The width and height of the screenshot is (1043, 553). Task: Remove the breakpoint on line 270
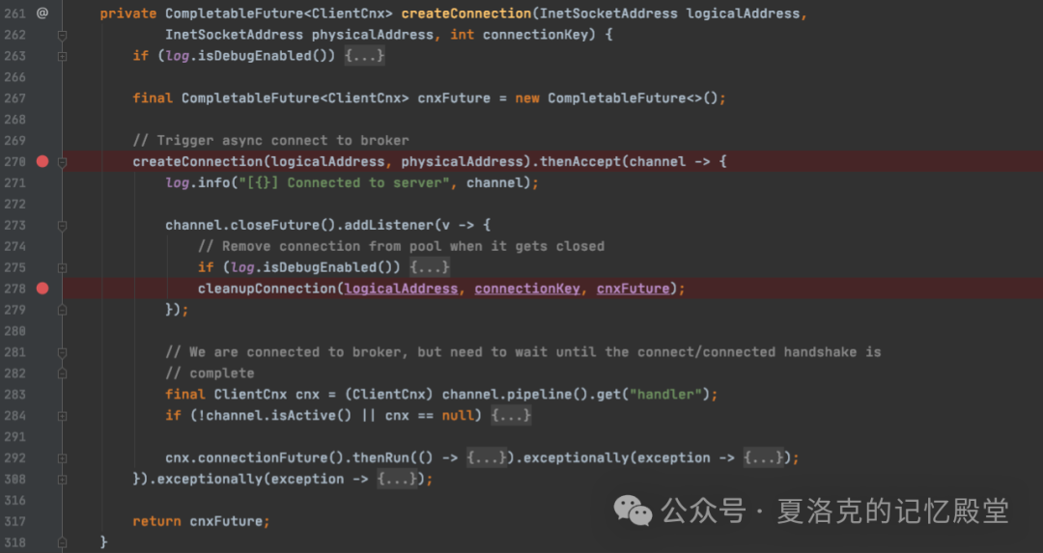tap(42, 161)
